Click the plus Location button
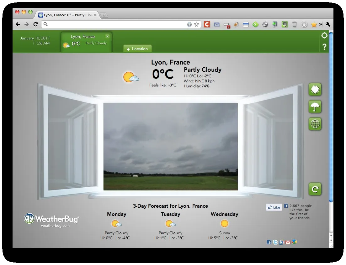Screen dimensions: 346x265 click(x=137, y=49)
